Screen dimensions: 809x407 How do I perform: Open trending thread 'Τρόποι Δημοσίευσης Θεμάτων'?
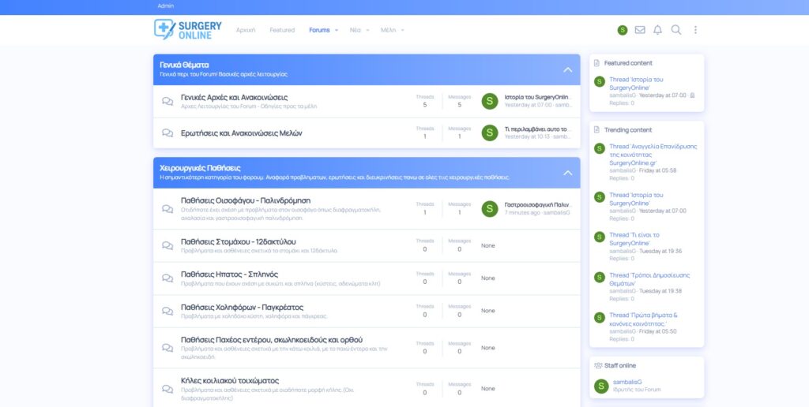(638, 279)
